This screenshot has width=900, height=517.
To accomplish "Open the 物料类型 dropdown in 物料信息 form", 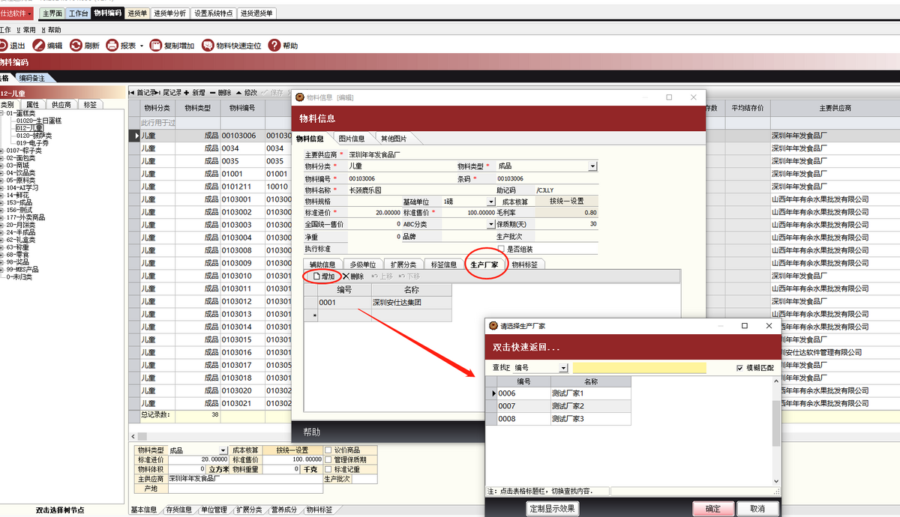I will (x=592, y=166).
